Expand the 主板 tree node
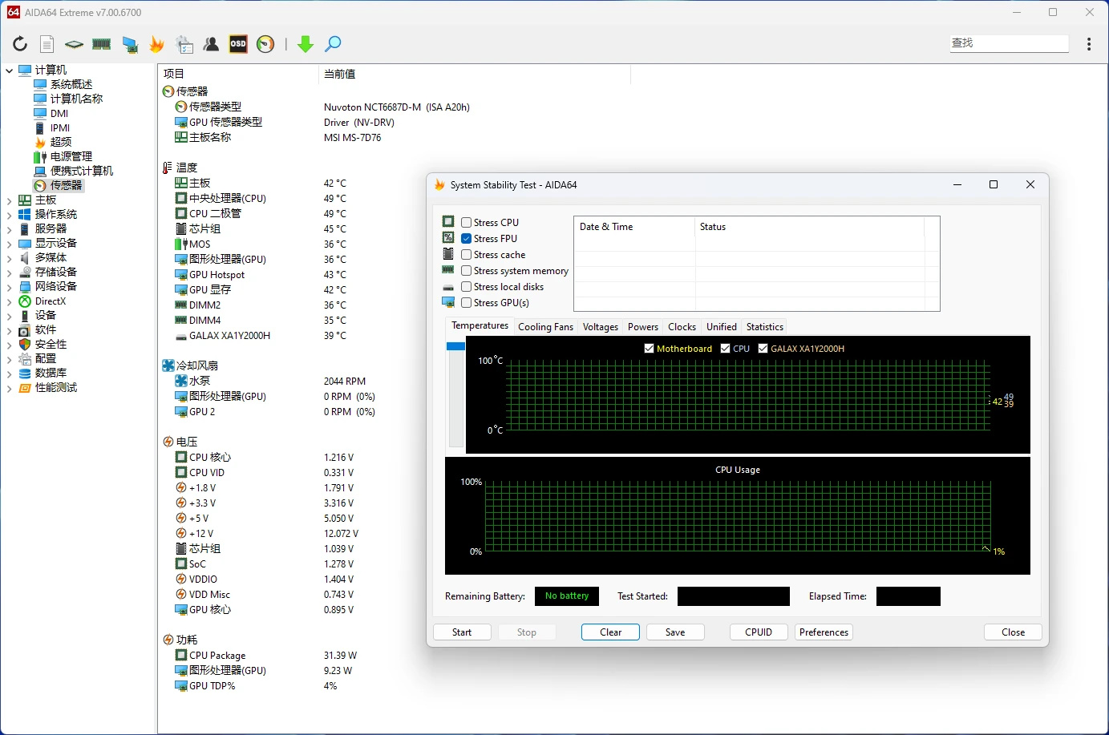1109x735 pixels. 9,200
